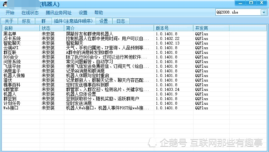Click 未安装 status in 黑名单 row

pyautogui.click(x=48, y=34)
